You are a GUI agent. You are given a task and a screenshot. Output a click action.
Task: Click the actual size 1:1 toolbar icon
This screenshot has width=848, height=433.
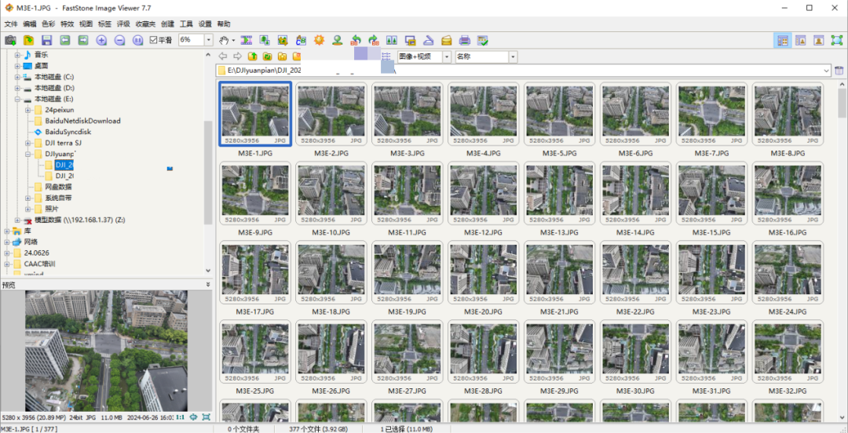coord(138,40)
